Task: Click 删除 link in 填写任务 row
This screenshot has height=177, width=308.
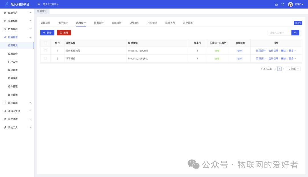Action: pyautogui.click(x=283, y=58)
